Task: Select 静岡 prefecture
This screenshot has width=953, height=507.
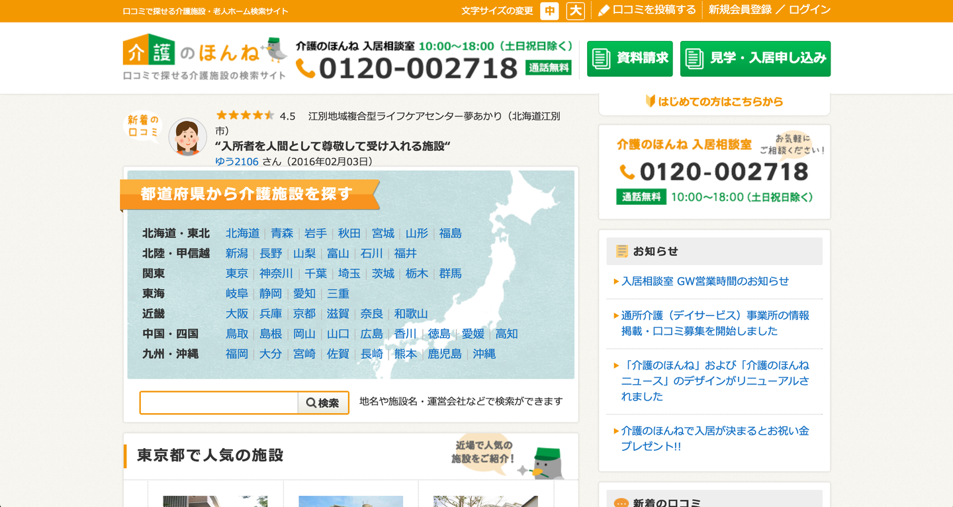Action: click(271, 293)
